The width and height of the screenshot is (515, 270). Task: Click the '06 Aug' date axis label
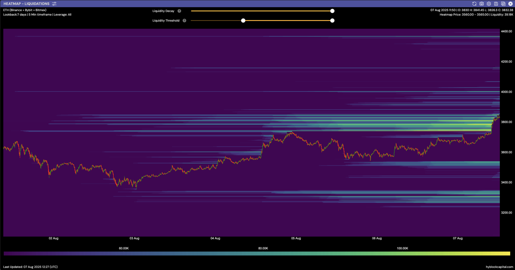coord(377,238)
